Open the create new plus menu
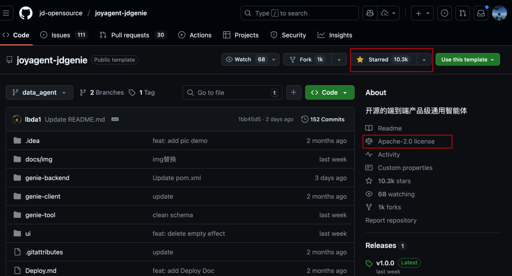 pos(422,13)
